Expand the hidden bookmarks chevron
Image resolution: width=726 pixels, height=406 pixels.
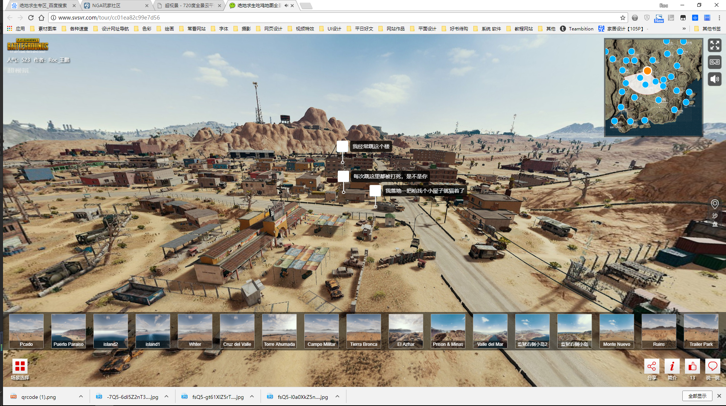(684, 29)
